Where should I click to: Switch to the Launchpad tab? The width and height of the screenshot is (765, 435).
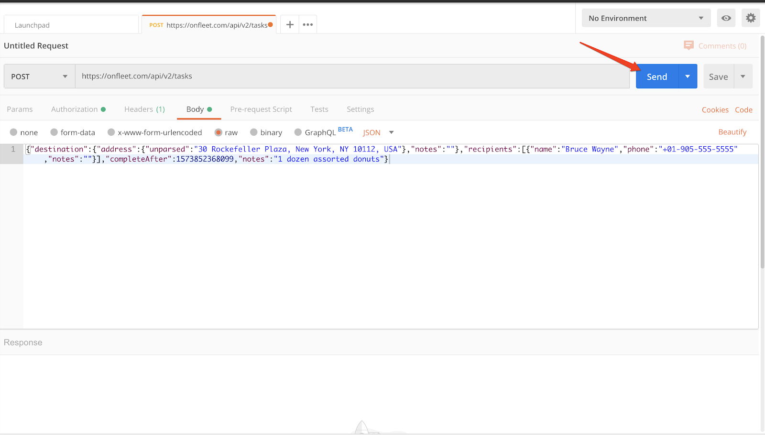click(71, 24)
